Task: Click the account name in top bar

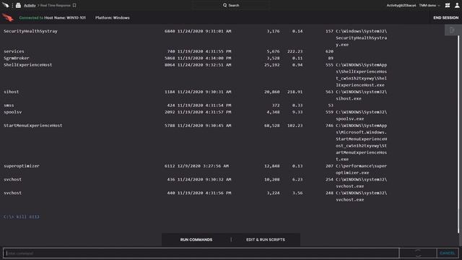Action: pyautogui.click(x=401, y=5)
